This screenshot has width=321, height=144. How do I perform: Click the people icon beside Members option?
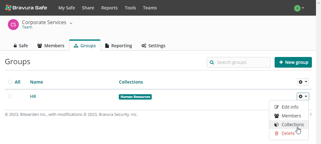click(x=276, y=116)
